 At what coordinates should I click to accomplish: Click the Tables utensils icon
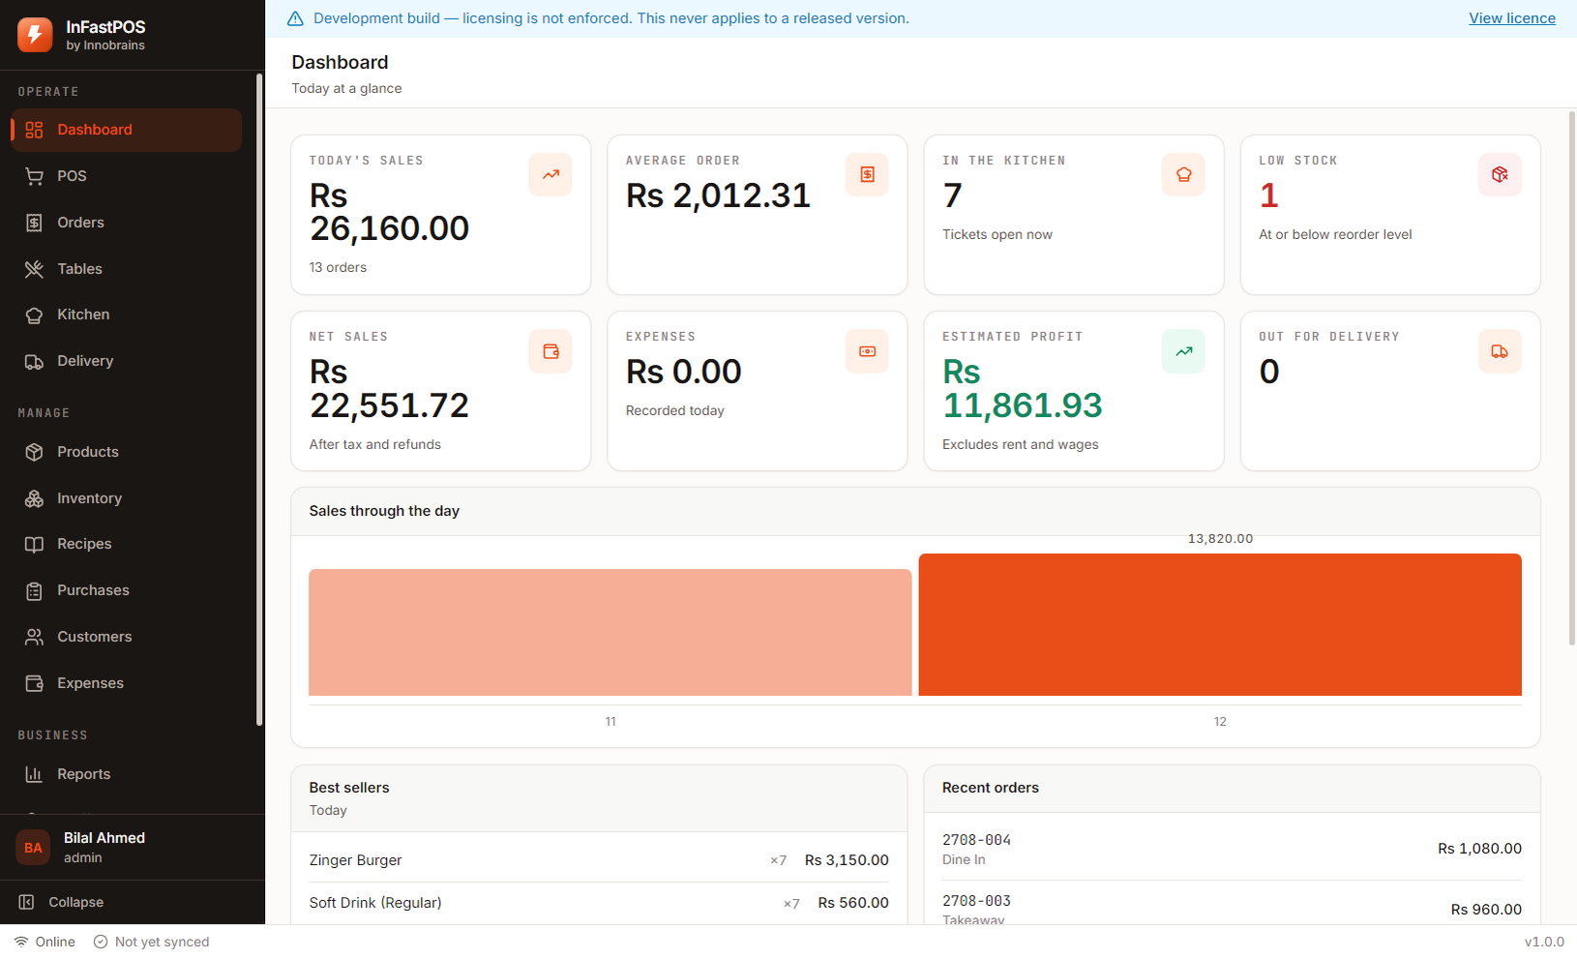[x=34, y=269]
